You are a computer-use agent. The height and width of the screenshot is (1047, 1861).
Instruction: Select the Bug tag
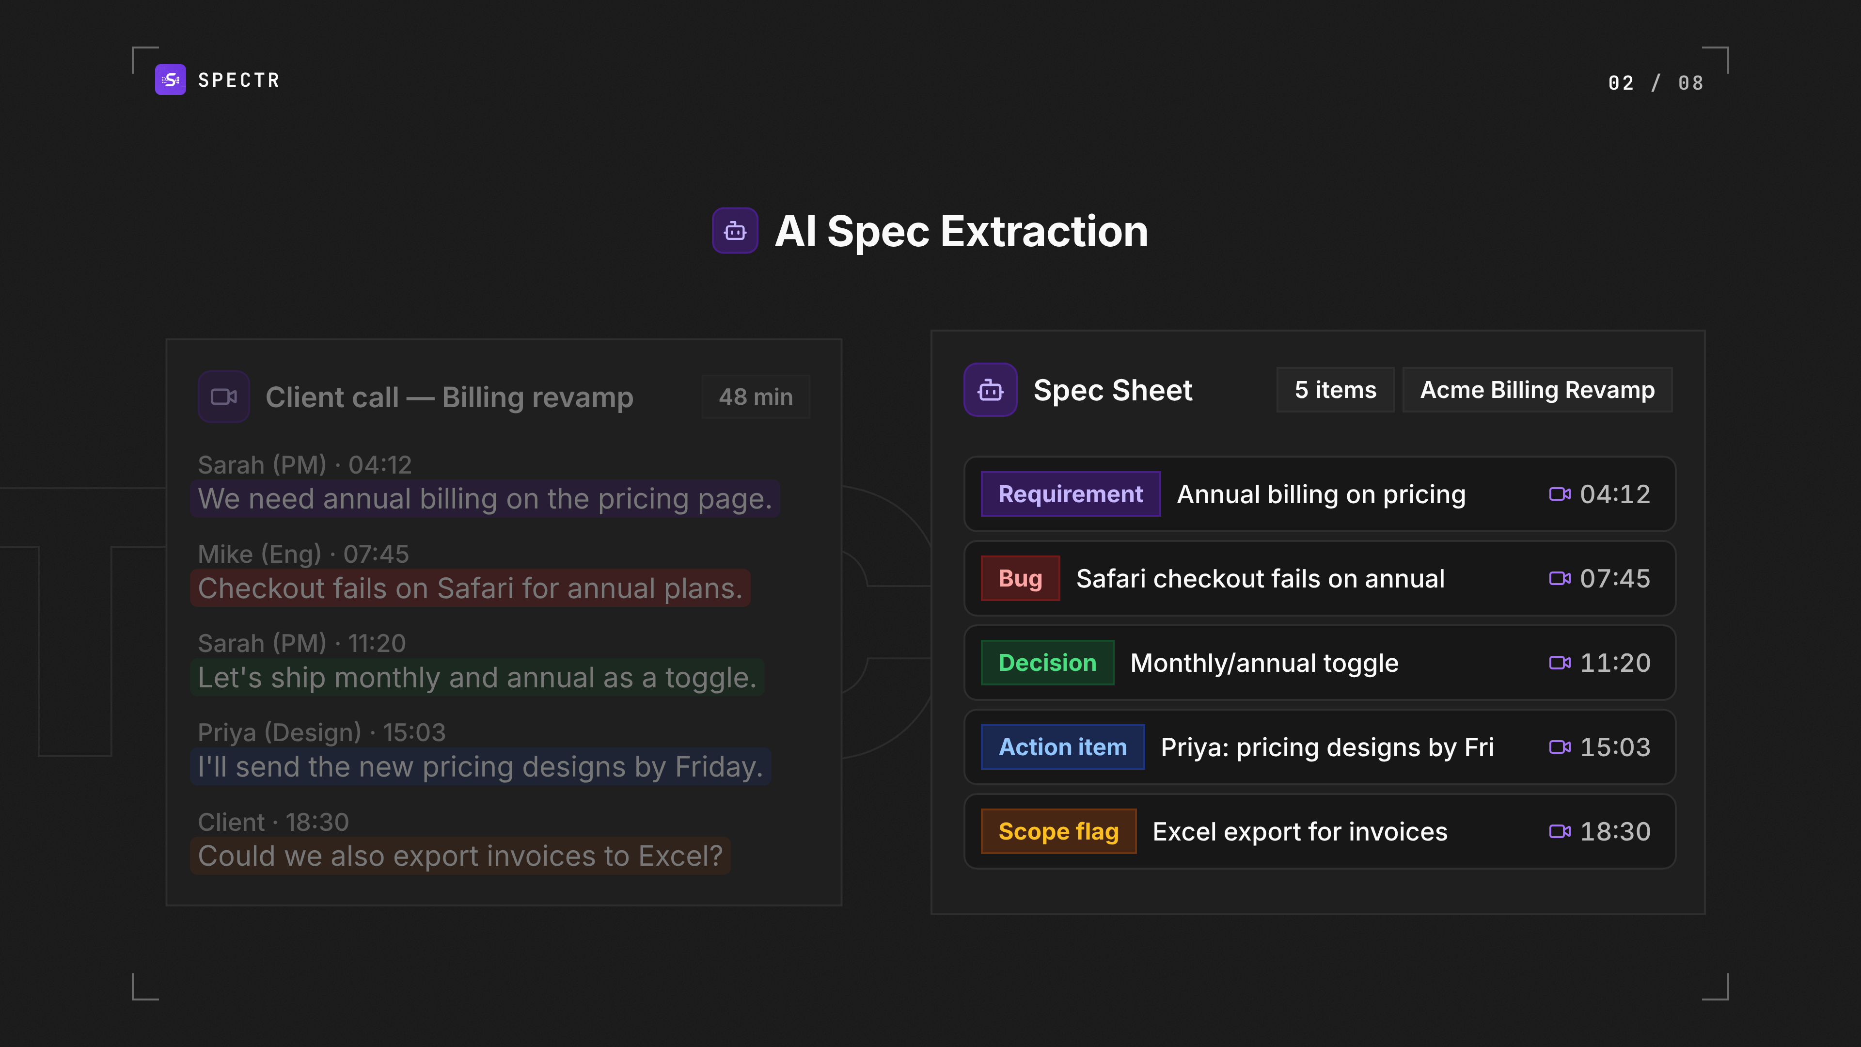coord(1020,579)
